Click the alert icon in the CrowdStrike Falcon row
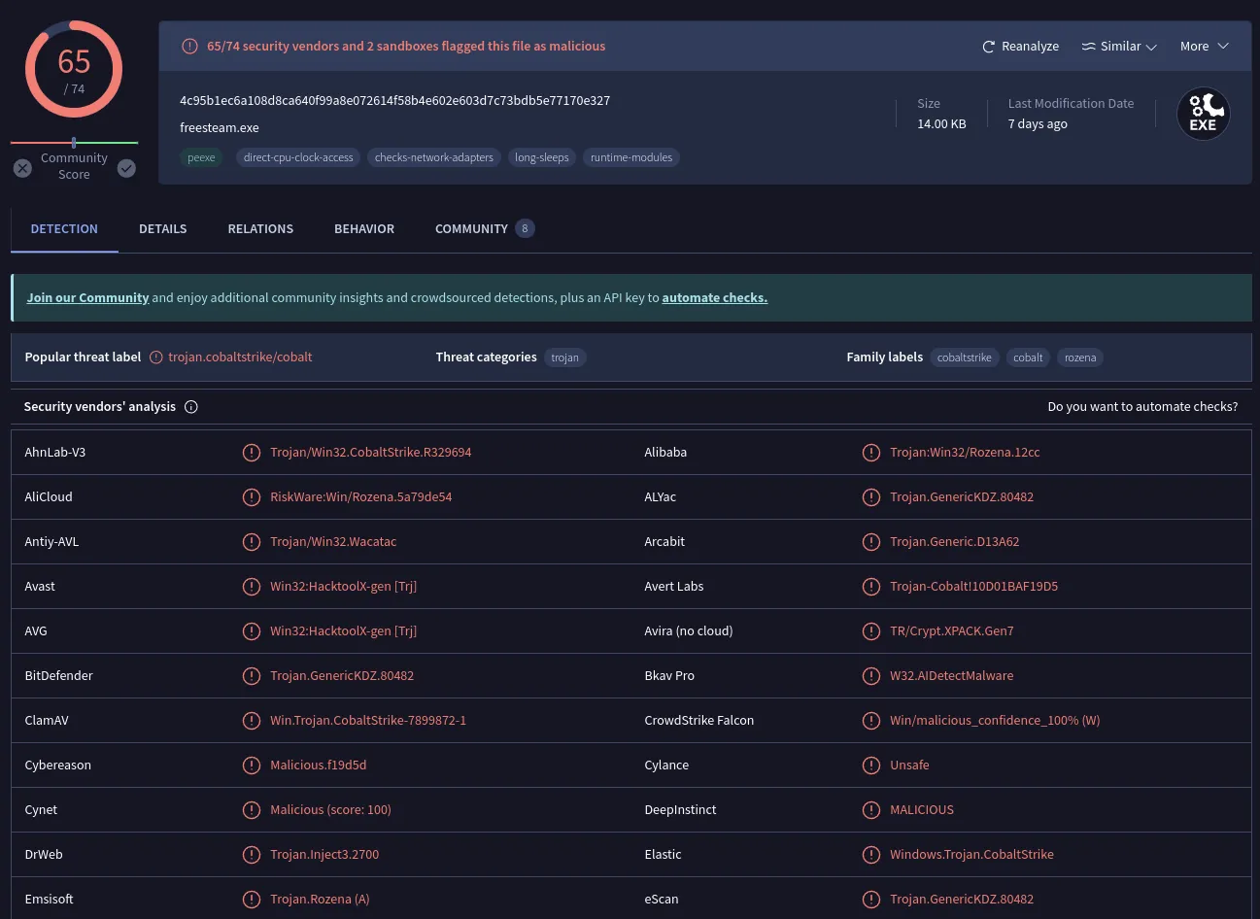This screenshot has height=919, width=1260. (x=871, y=721)
